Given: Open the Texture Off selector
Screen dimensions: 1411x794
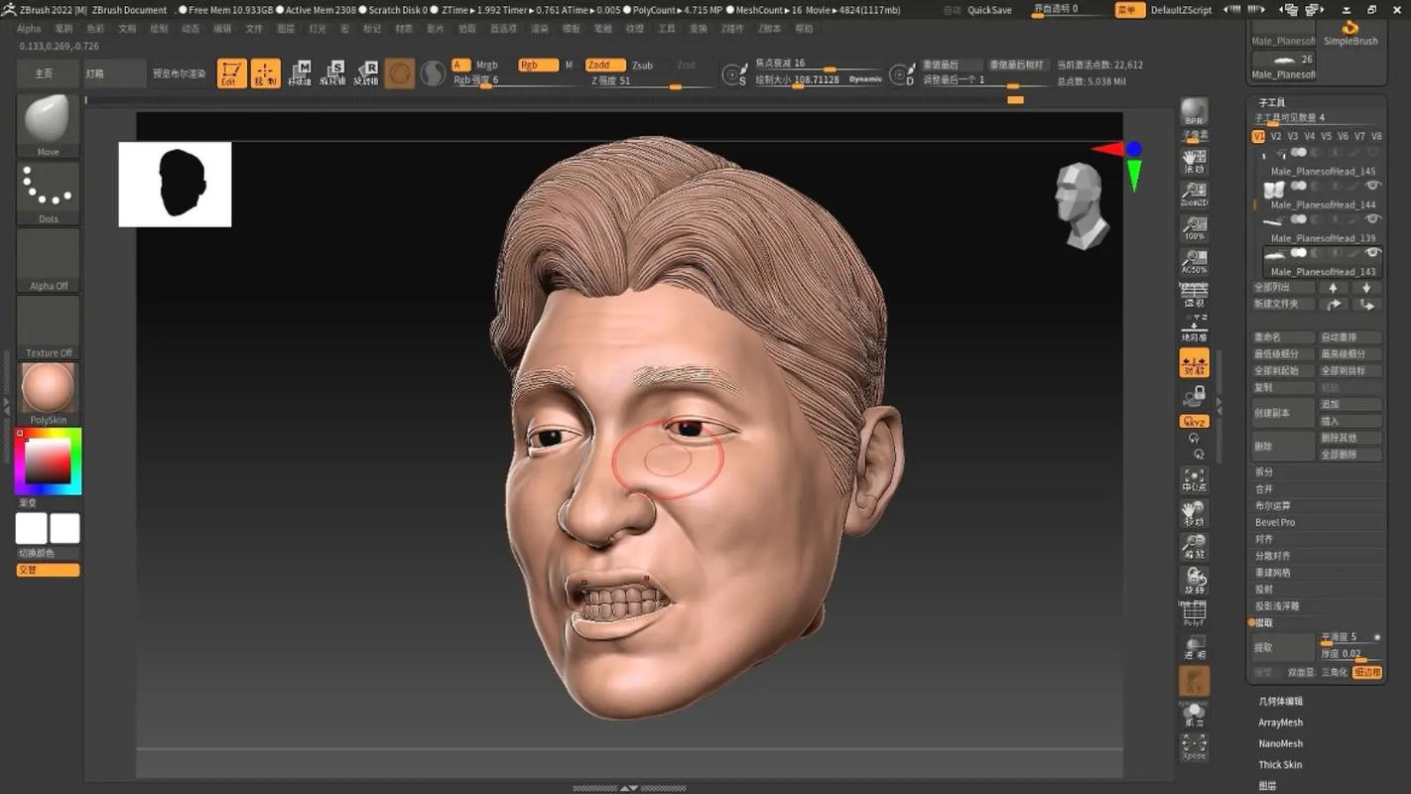Looking at the screenshot, I should 48,327.
